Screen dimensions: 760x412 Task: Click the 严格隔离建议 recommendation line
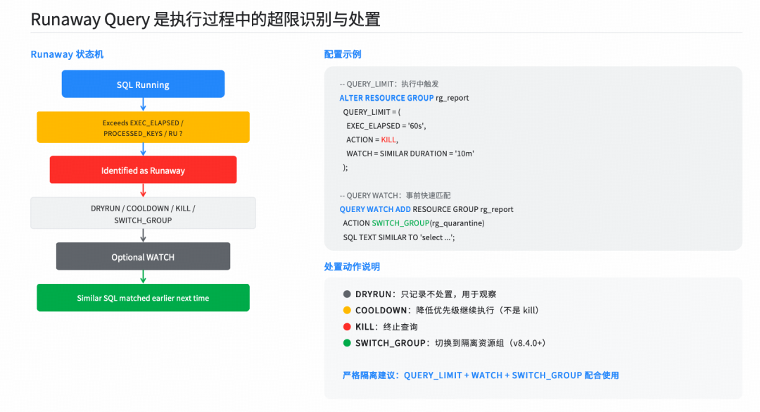click(x=481, y=375)
